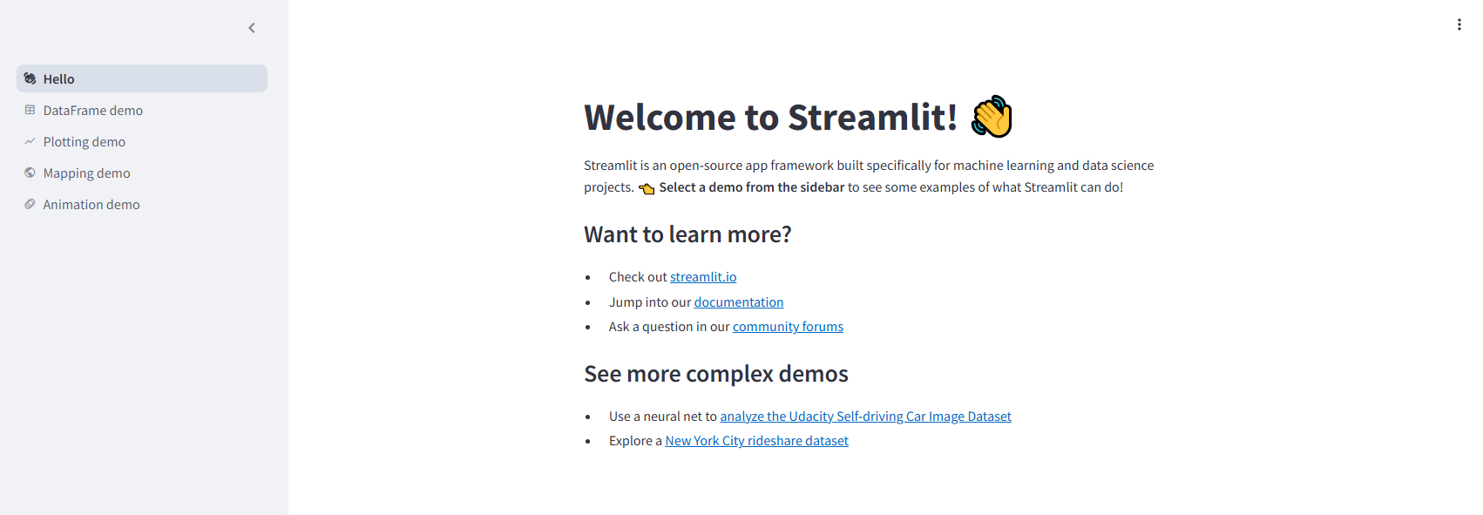Click the pointing hand emoji in paragraph
The width and height of the screenshot is (1483, 515).
[647, 188]
